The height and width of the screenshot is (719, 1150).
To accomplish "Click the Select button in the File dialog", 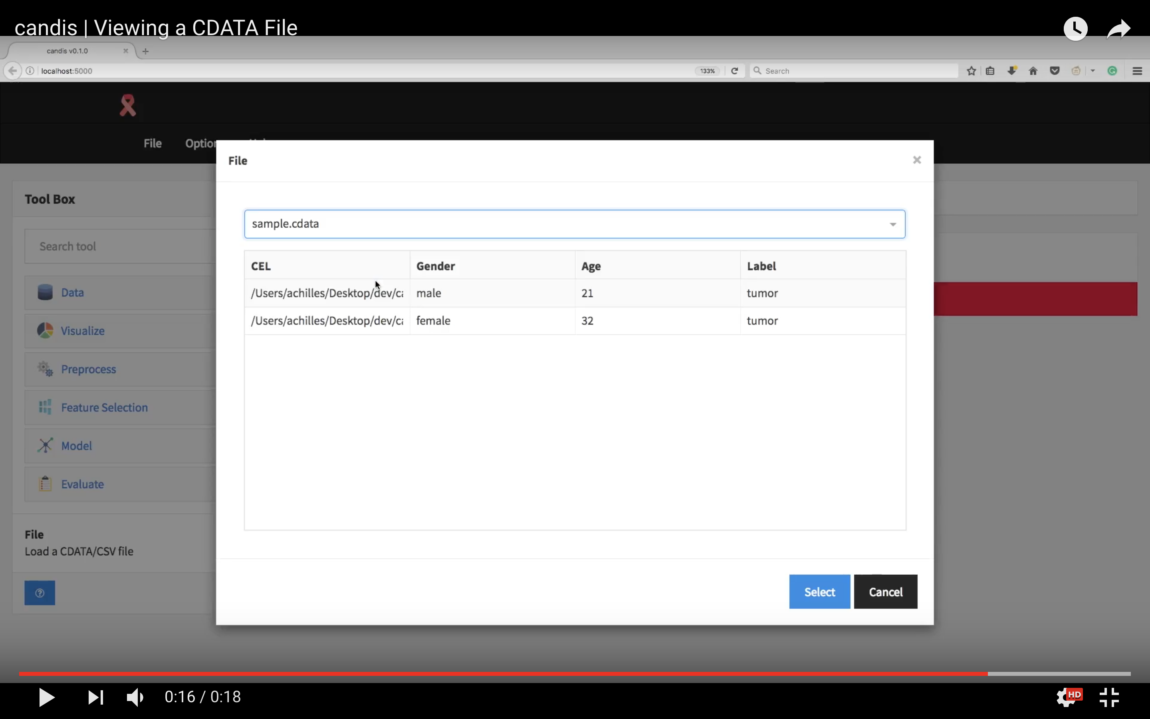I will [819, 592].
